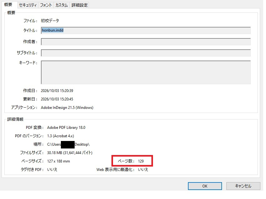Click the 作成日 value 2026/10/03 15:20:39
The width and height of the screenshot is (266, 199).
coord(57,91)
